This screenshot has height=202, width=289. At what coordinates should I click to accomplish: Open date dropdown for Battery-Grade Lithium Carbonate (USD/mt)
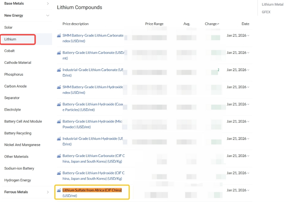(x=248, y=53)
